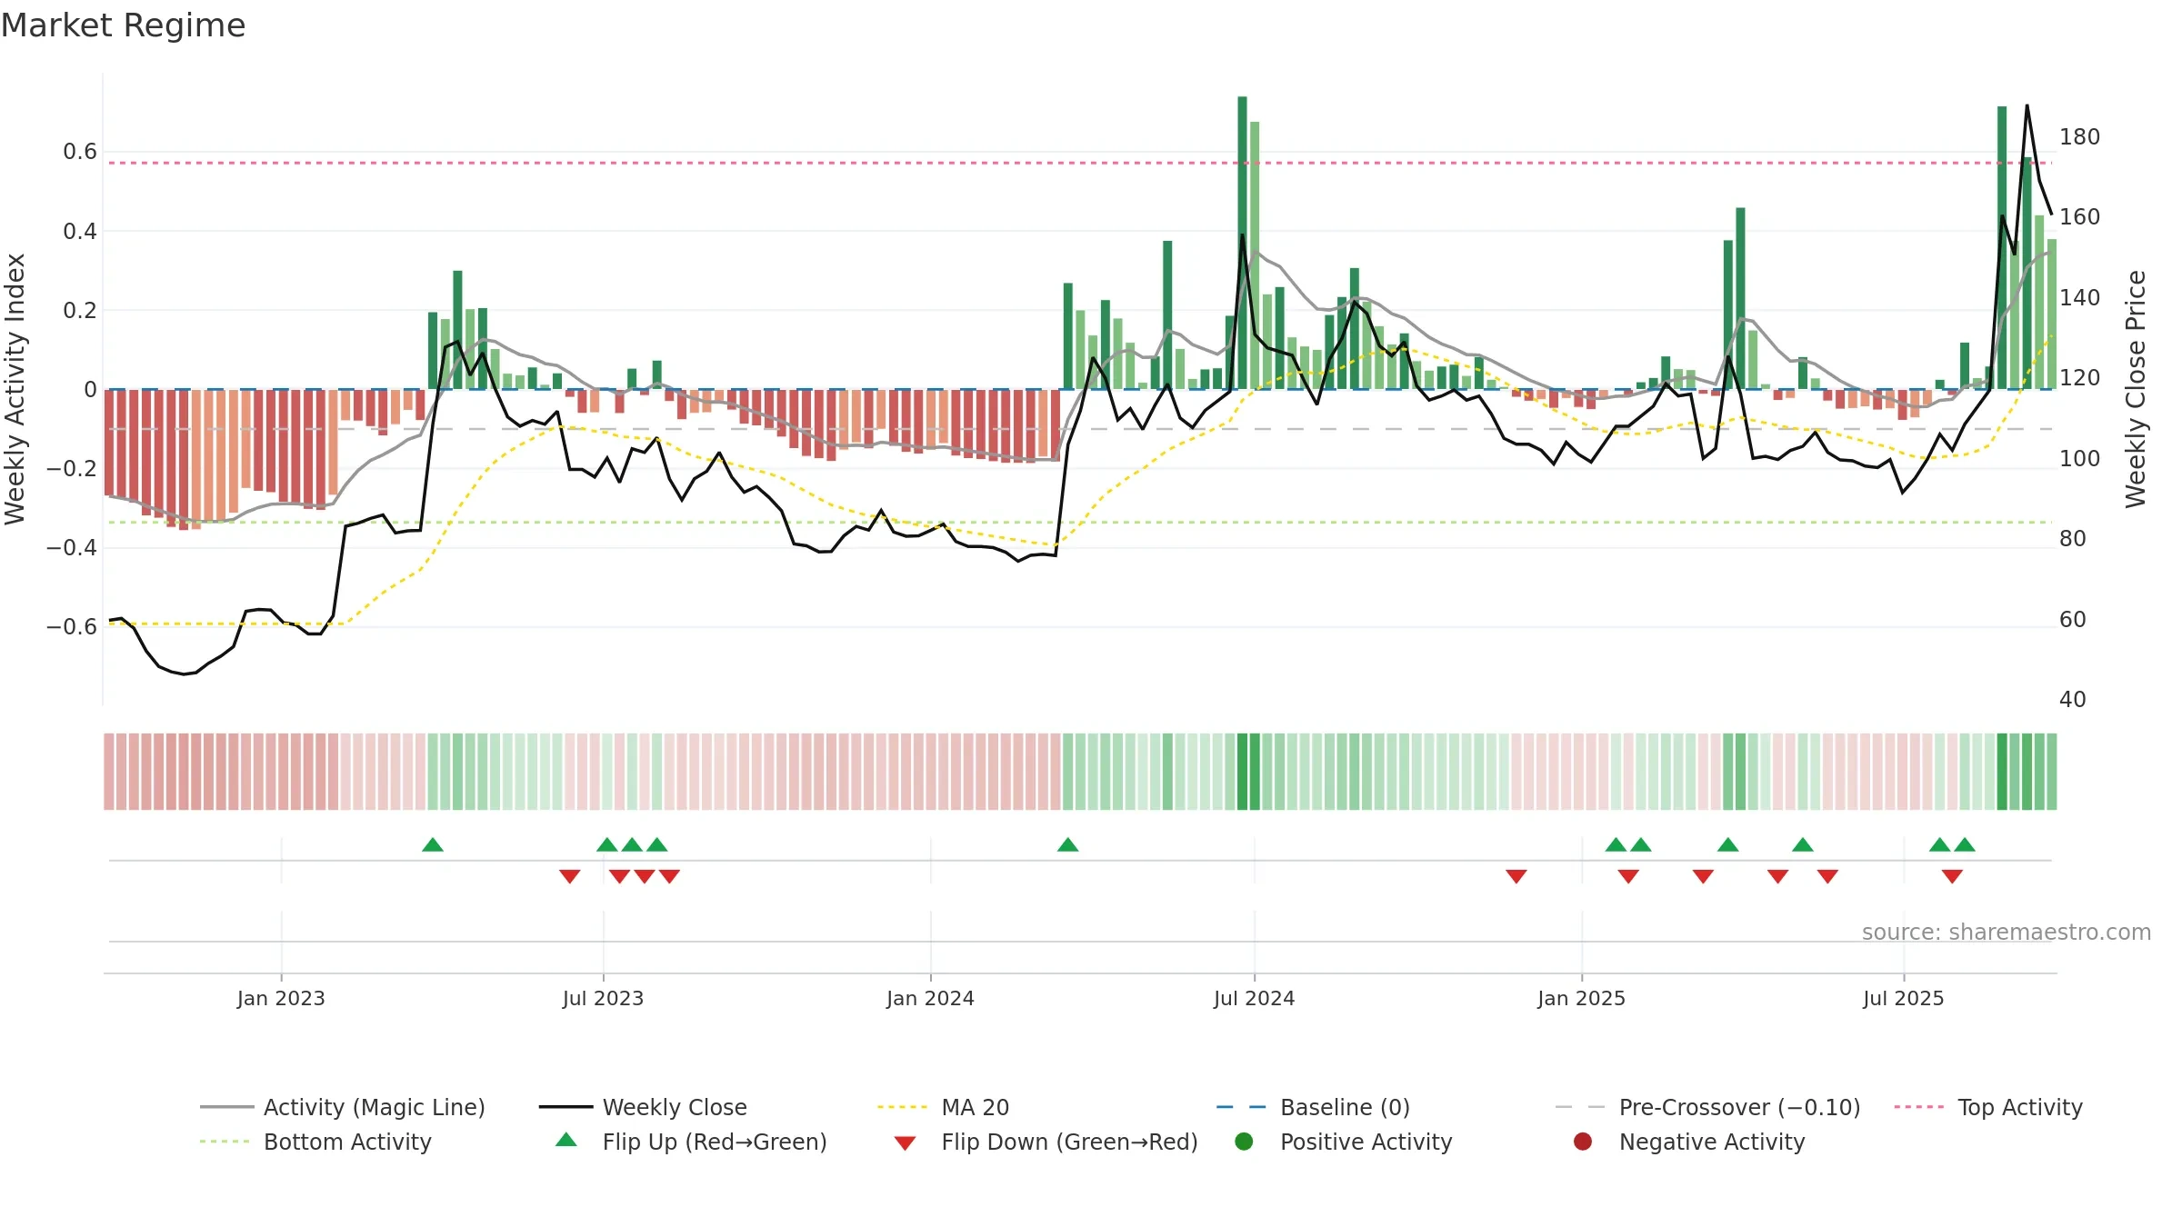Click the 180 price axis tick label
Screen dimensions: 2182x1227
(x=2079, y=137)
